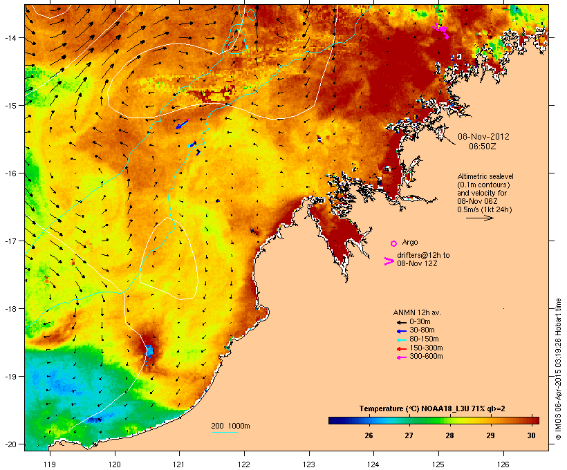Click the cold blue eddy core near 18.6S
The width and height of the screenshot is (567, 470).
[149, 350]
